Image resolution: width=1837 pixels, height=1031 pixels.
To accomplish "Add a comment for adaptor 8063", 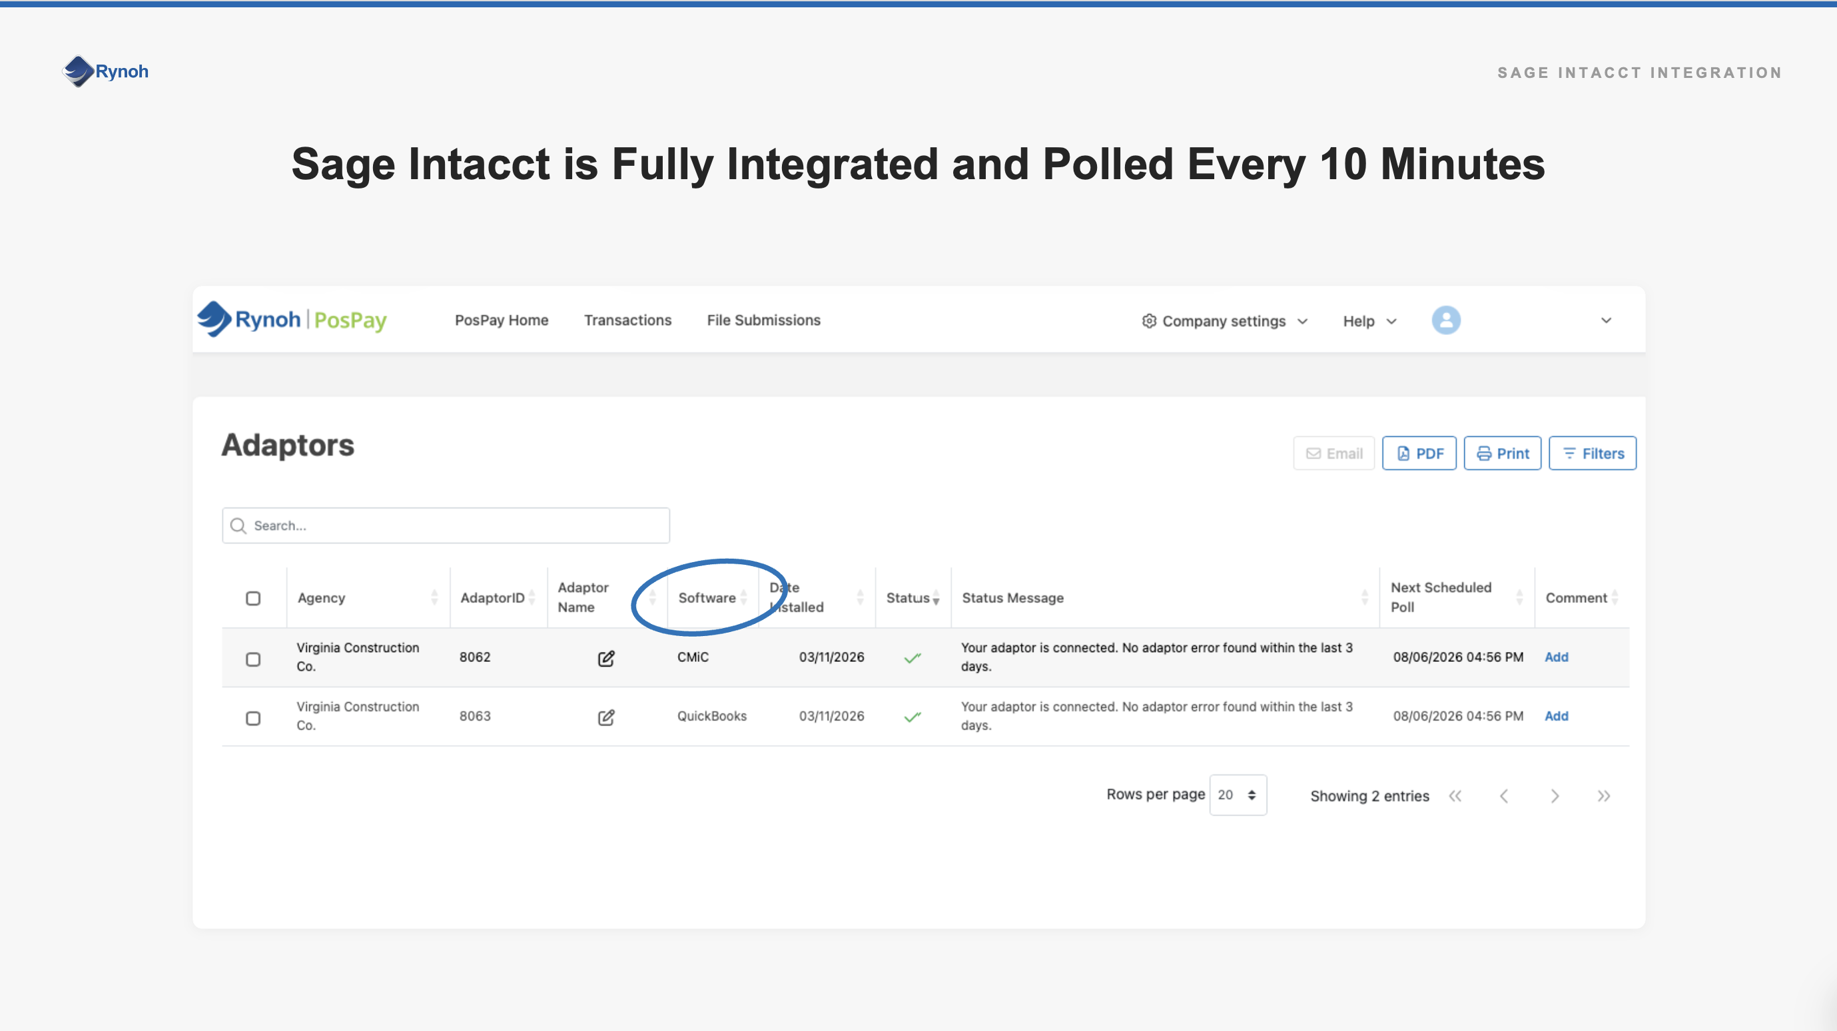I will point(1556,716).
